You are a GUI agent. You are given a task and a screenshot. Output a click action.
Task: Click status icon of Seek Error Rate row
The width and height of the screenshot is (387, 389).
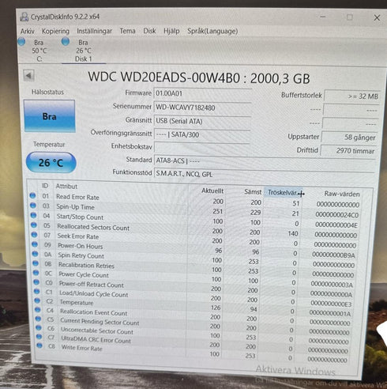pos(35,235)
